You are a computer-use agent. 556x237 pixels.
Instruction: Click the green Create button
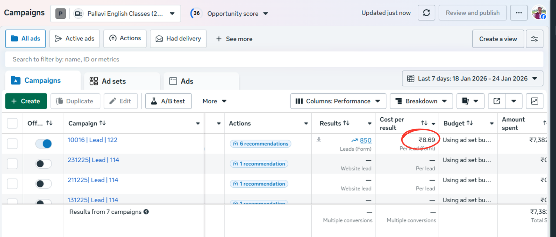pyautogui.click(x=26, y=101)
